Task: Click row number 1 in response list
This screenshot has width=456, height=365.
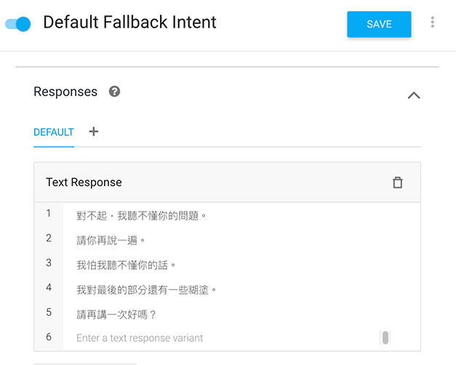Action: pyautogui.click(x=49, y=214)
